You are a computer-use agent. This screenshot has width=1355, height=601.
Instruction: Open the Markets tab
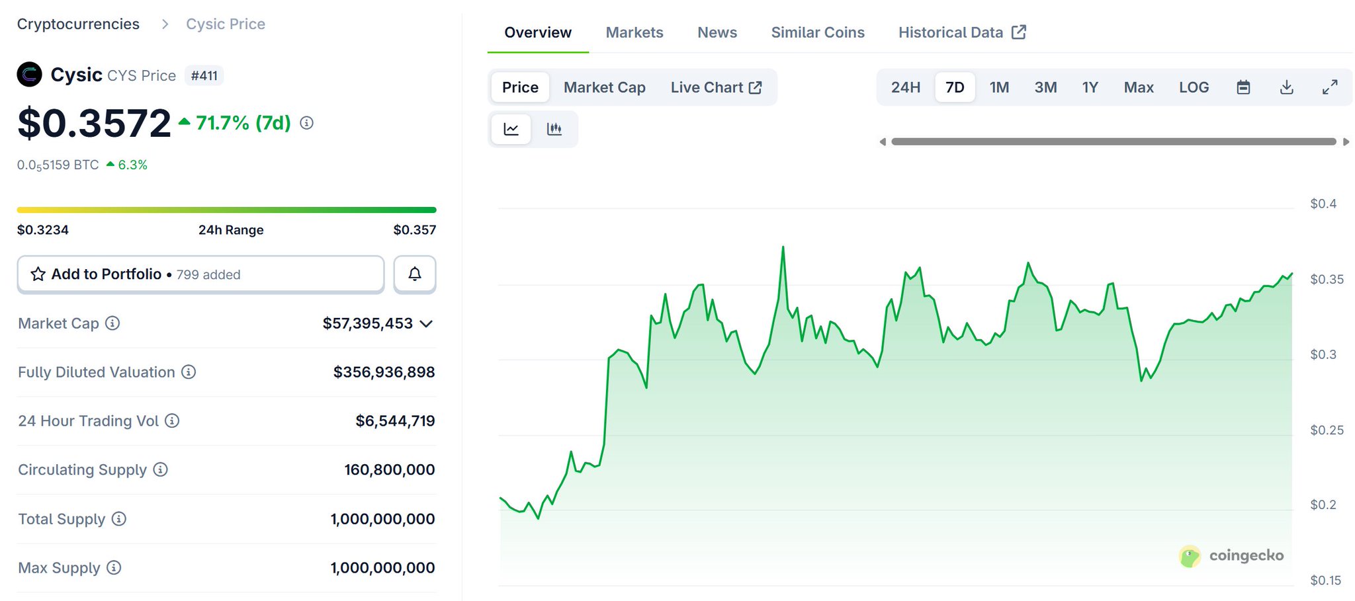pos(634,32)
